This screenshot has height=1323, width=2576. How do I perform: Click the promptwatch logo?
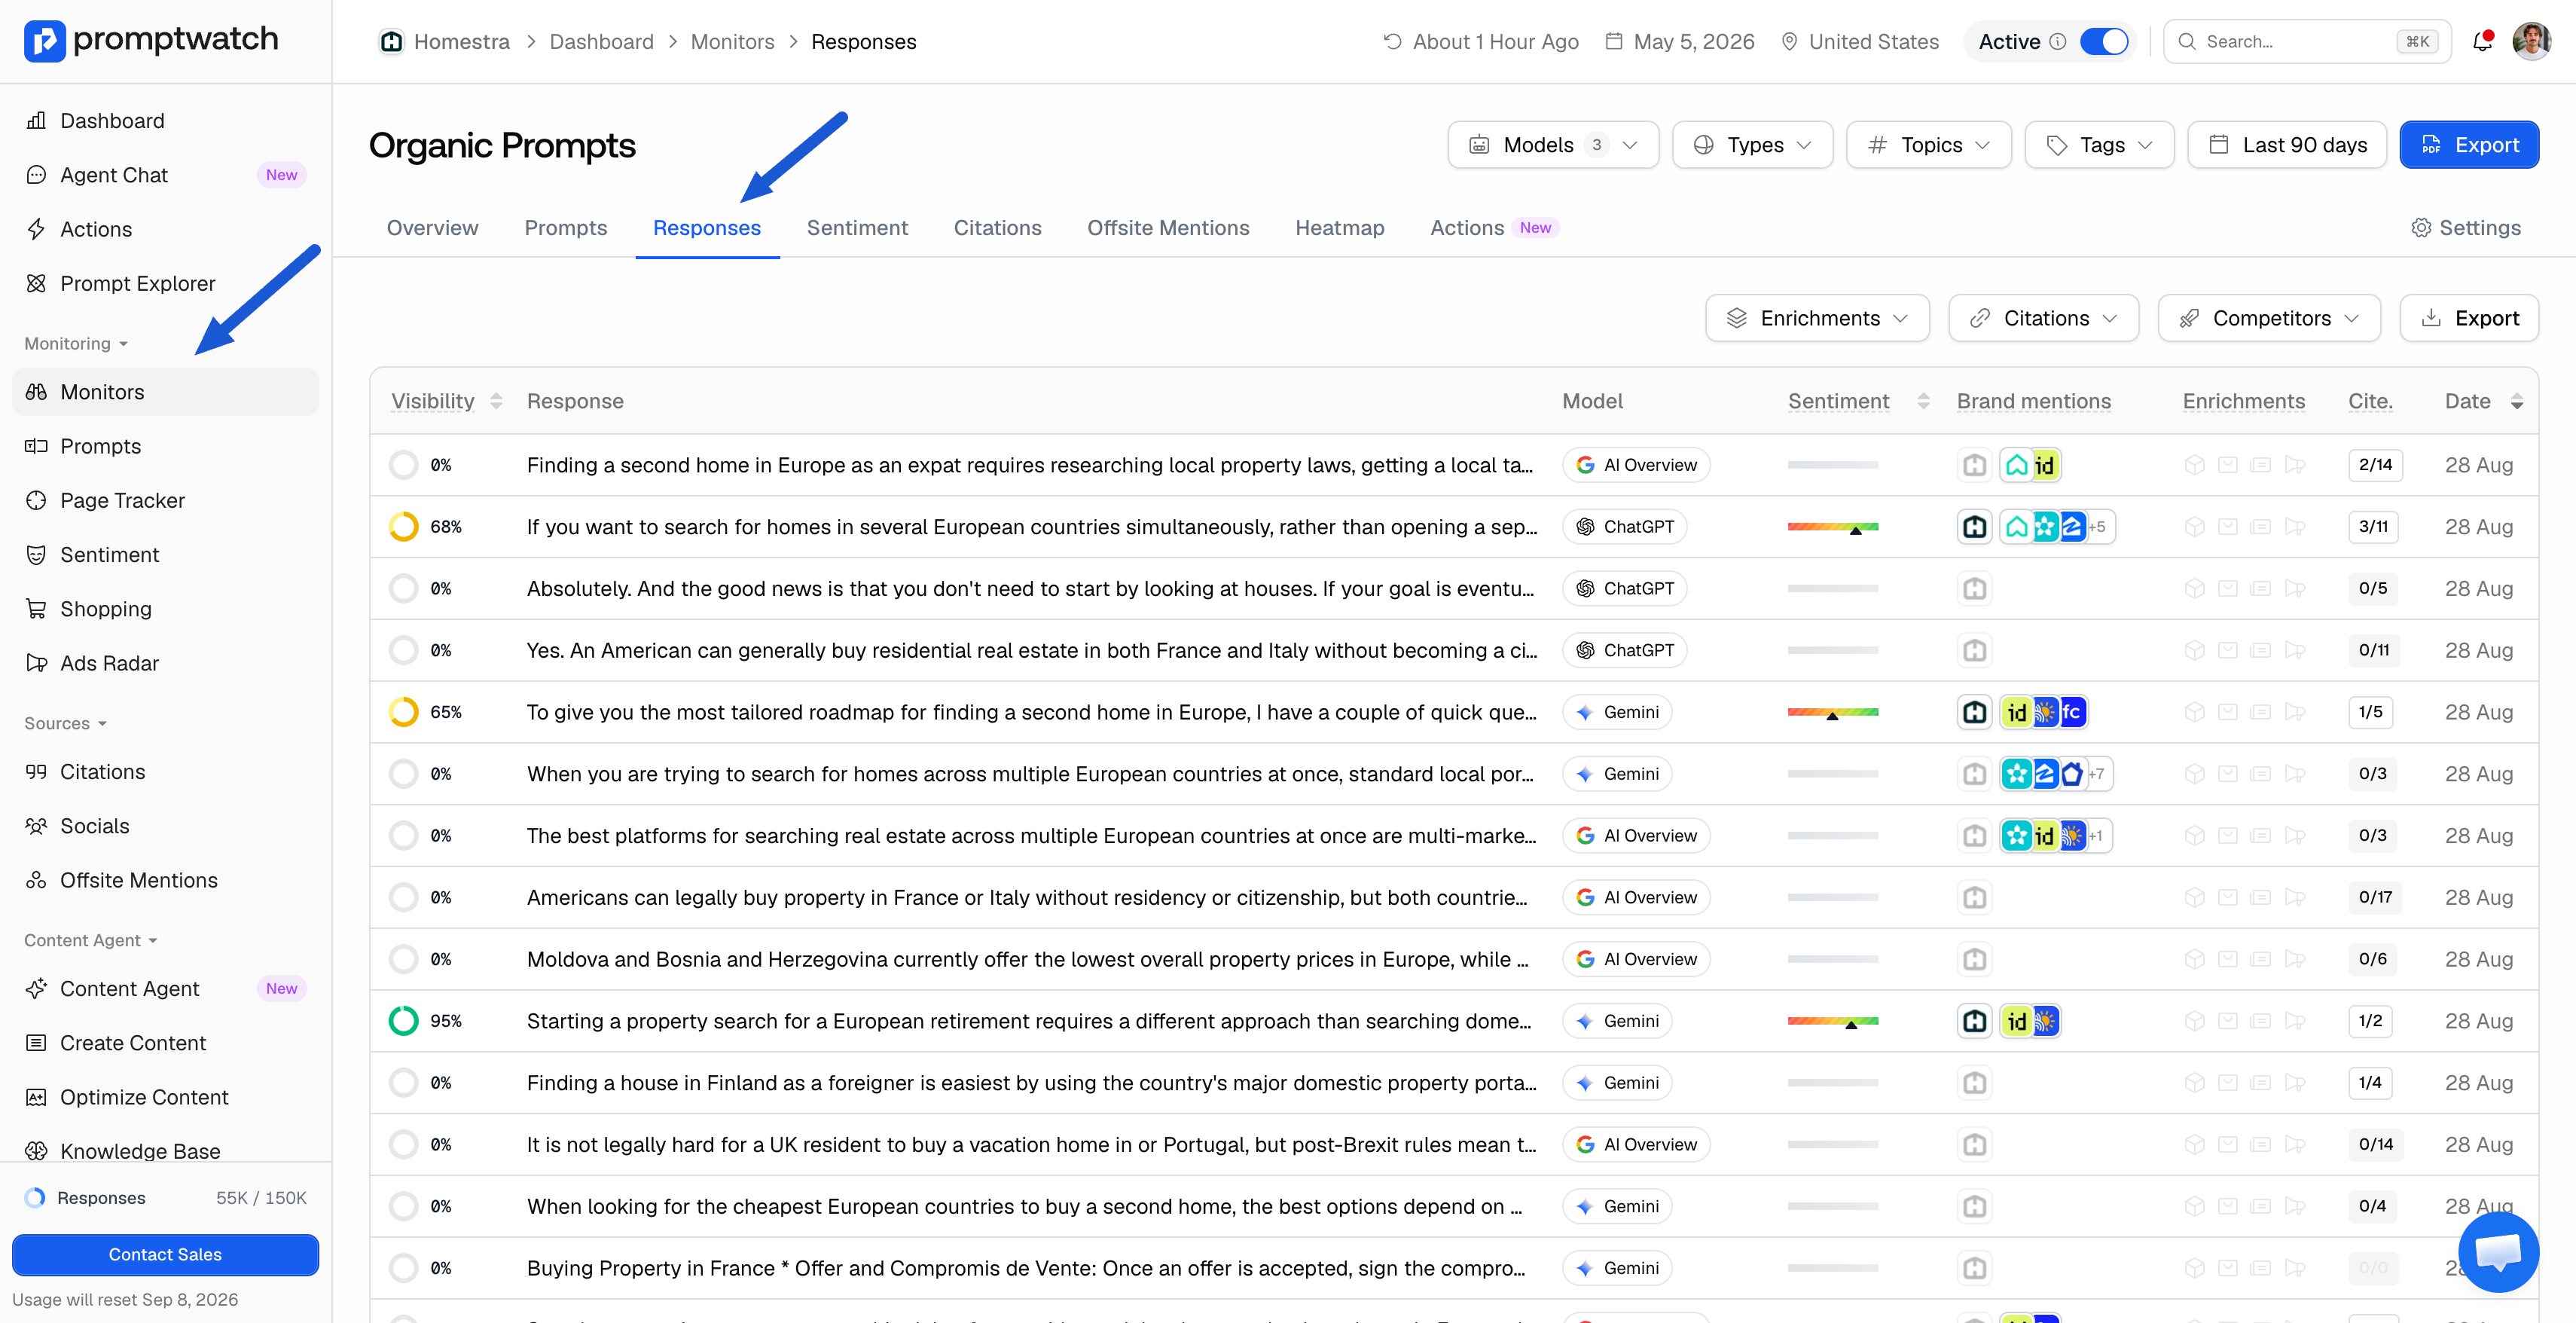[151, 40]
